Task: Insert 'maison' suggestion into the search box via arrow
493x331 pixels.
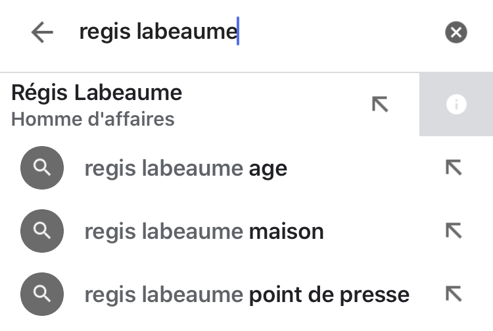Action: pyautogui.click(x=454, y=231)
